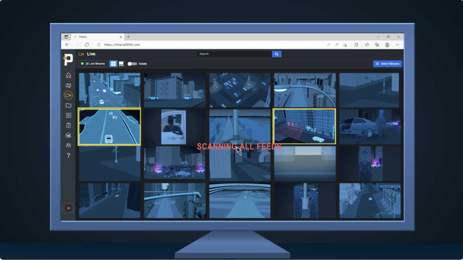463x260 pixels.
Task: Open the clipboard checklist icon in sidebar
Action: pos(68,125)
